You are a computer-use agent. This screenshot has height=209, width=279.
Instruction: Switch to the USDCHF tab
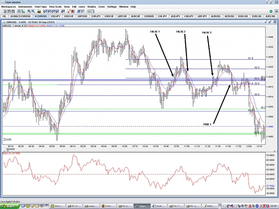point(69,16)
